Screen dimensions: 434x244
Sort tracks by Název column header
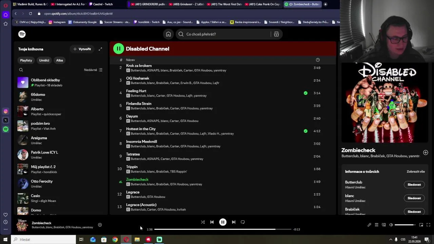click(131, 60)
